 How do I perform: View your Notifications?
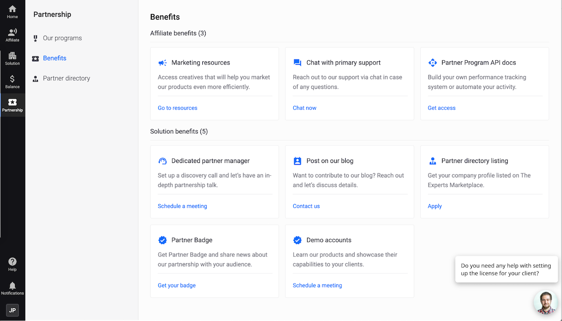click(12, 286)
